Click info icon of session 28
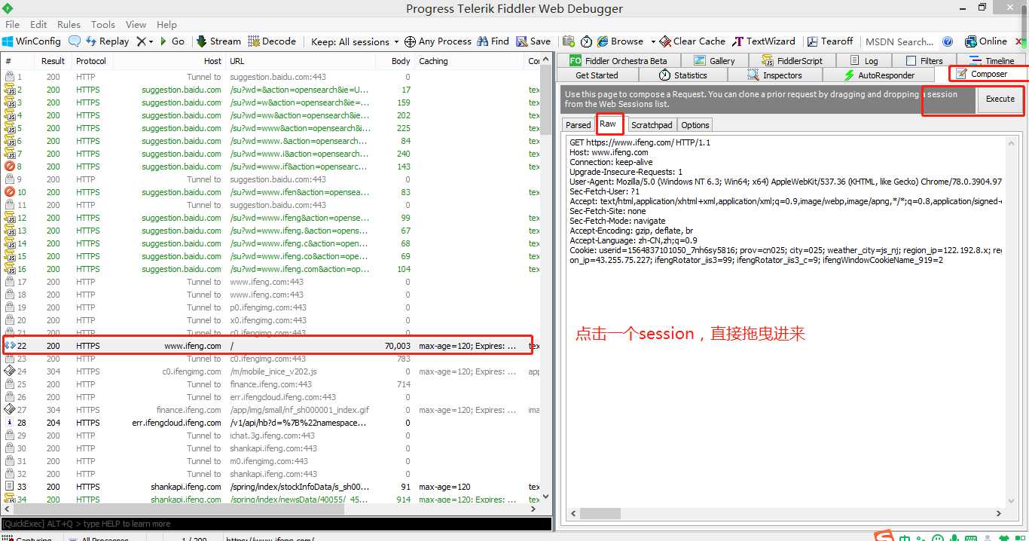This screenshot has width=1029, height=541. tap(10, 423)
